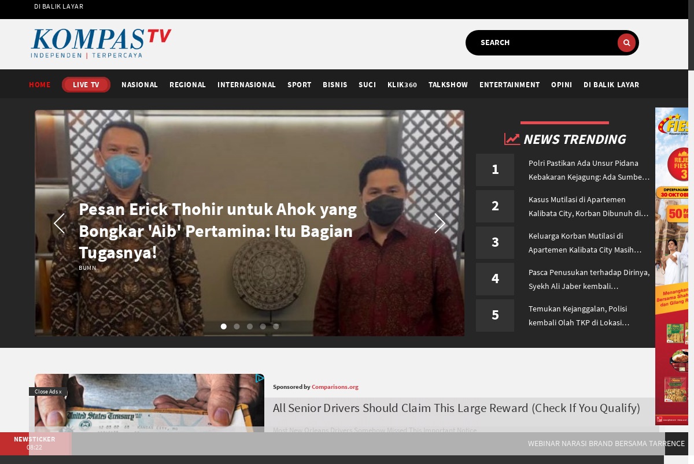Screen dimensions: 694x464
Task: Open the INTERNASIONAL section
Action: tap(246, 85)
